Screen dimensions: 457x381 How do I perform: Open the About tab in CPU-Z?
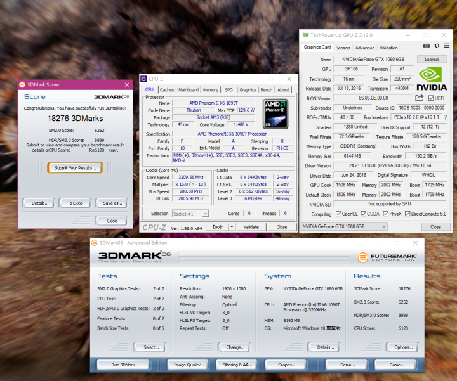283,90
